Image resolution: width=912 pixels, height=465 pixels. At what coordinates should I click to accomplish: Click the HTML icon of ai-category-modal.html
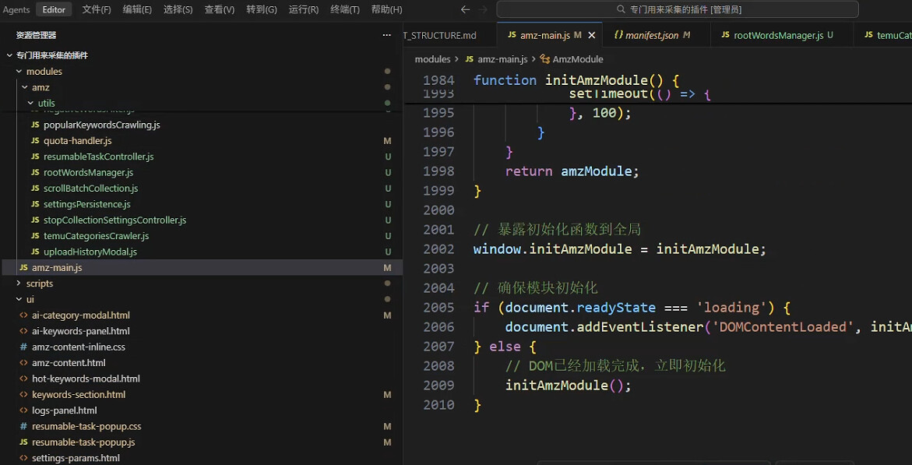pos(23,315)
